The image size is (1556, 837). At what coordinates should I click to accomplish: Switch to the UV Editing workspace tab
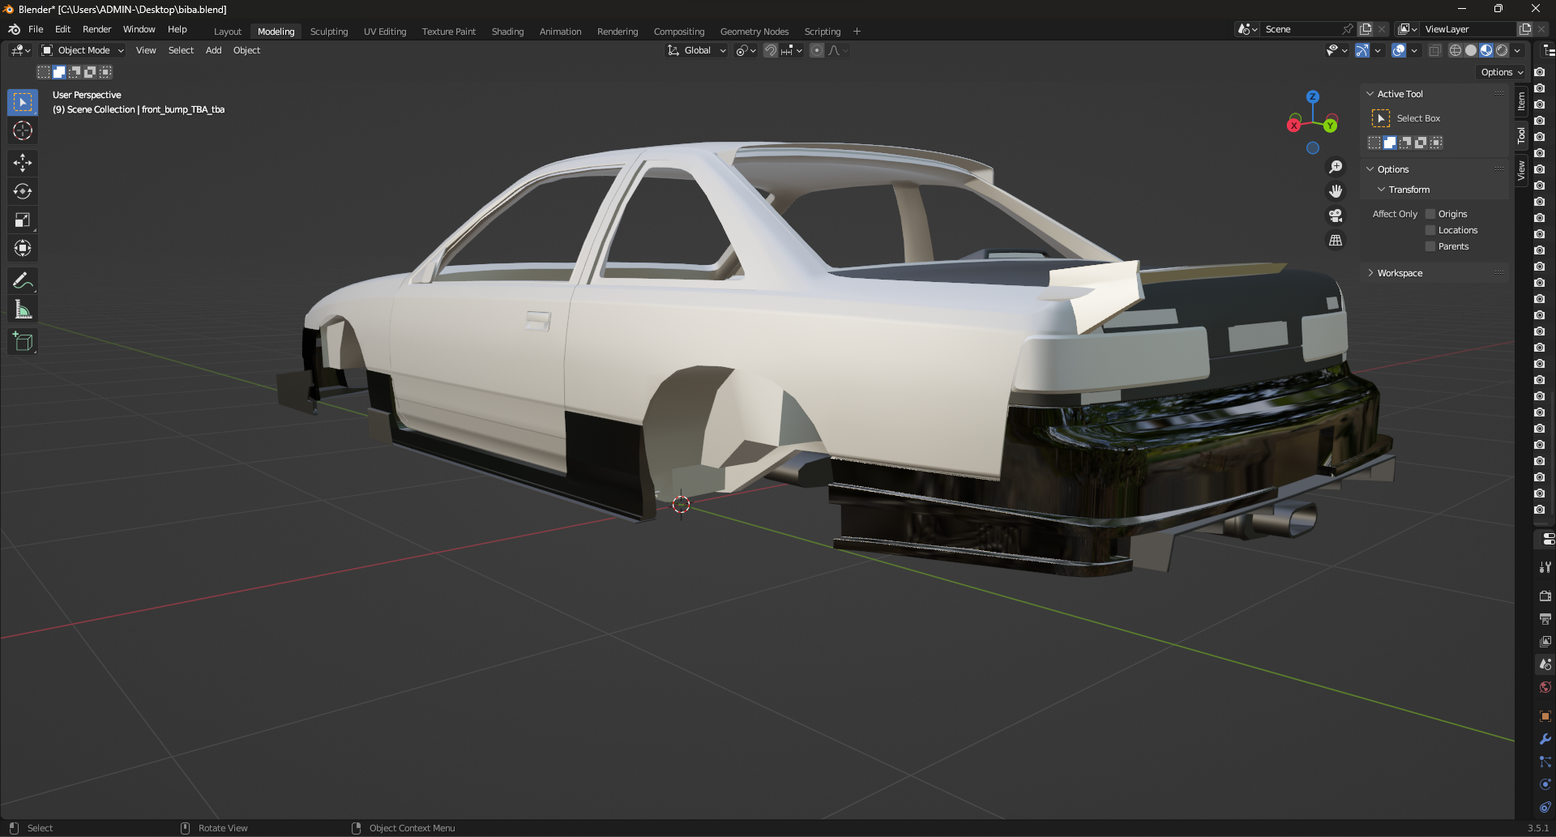[x=385, y=32]
